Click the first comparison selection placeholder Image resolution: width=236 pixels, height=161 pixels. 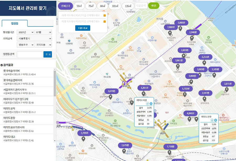81,15
